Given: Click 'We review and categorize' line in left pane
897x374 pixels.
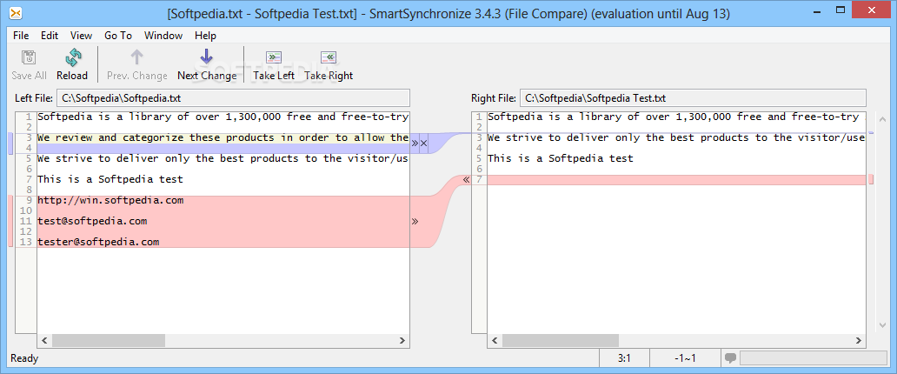Looking at the screenshot, I should 223,138.
